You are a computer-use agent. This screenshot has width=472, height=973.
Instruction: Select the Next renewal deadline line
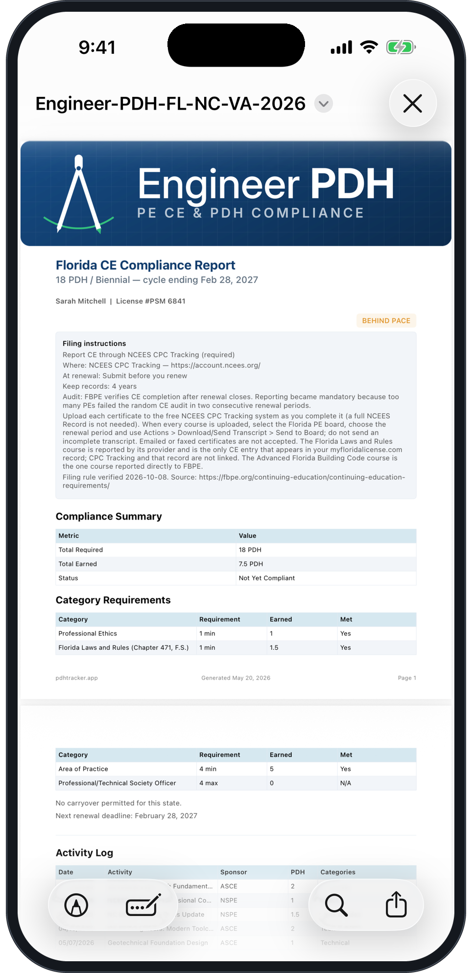click(x=126, y=816)
